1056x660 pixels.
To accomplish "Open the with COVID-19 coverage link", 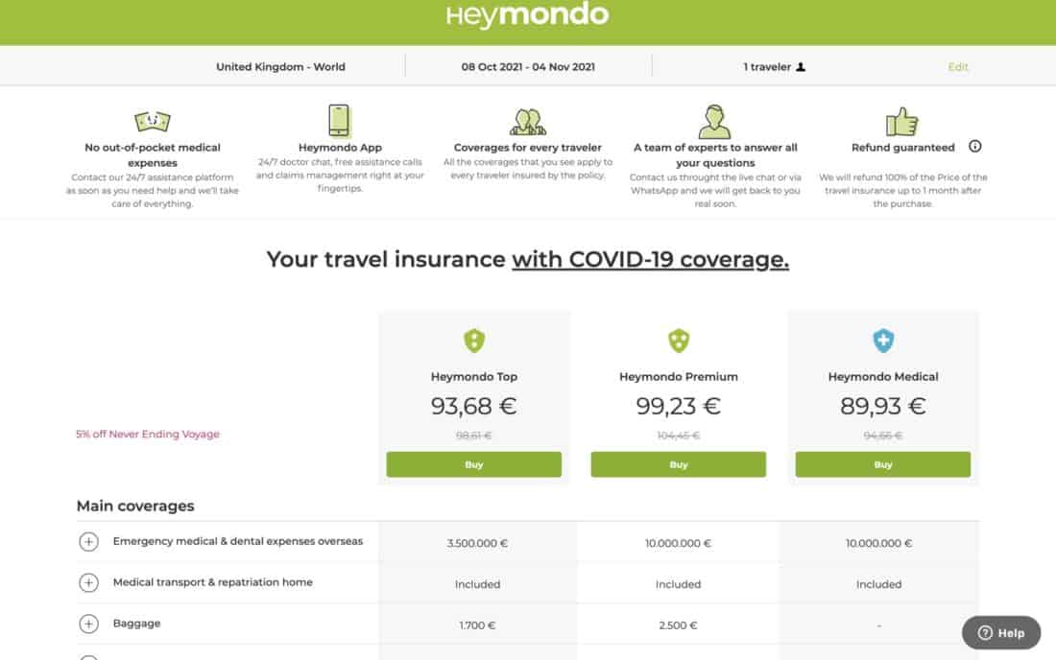I will point(650,259).
